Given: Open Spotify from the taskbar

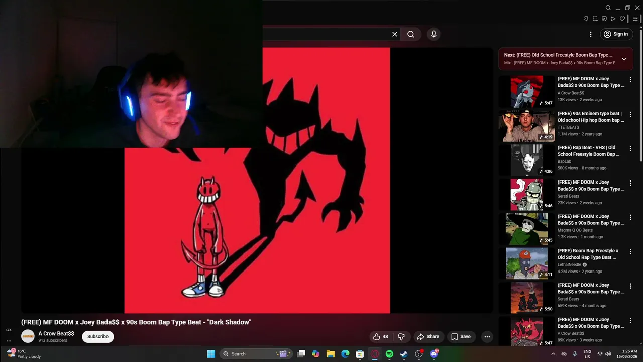Looking at the screenshot, I should click(x=389, y=354).
